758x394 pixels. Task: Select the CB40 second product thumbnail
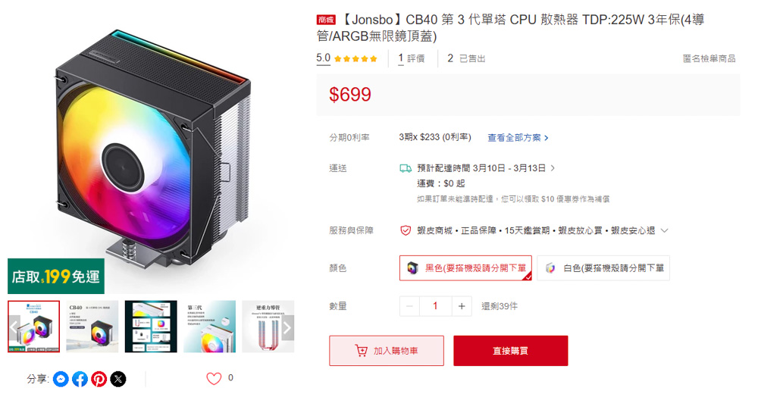pos(92,327)
